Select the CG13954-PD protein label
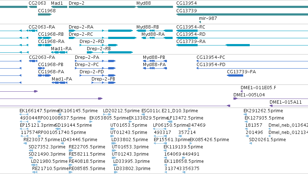Screen dimensions: 308x174 211,65
